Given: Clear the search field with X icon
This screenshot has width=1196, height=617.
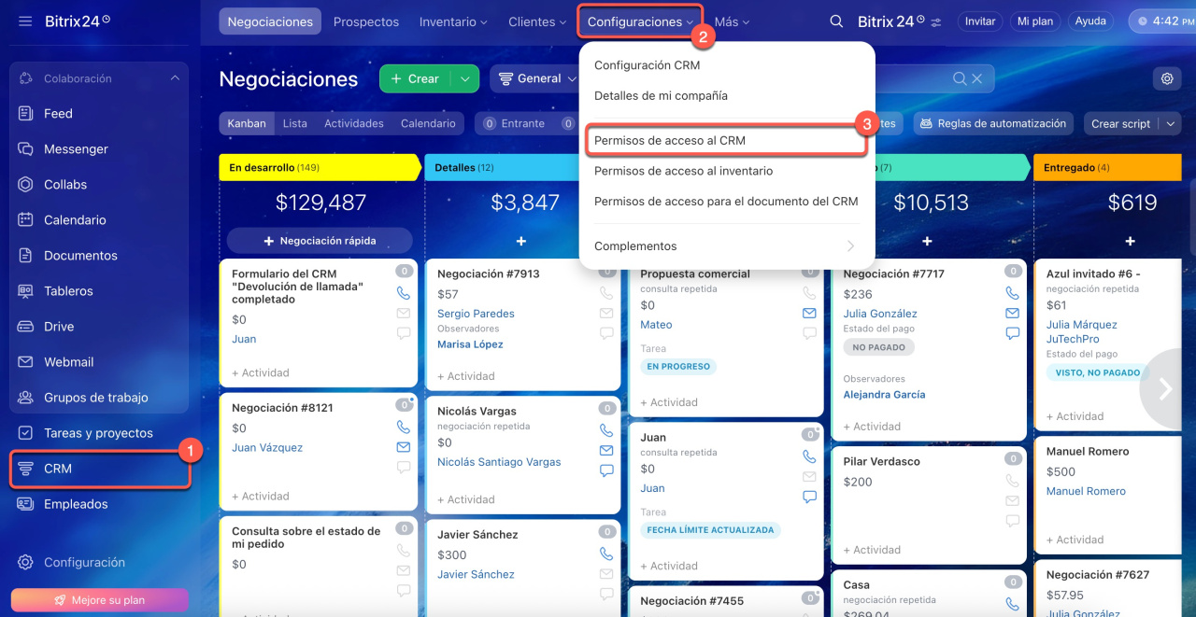Looking at the screenshot, I should 977,79.
